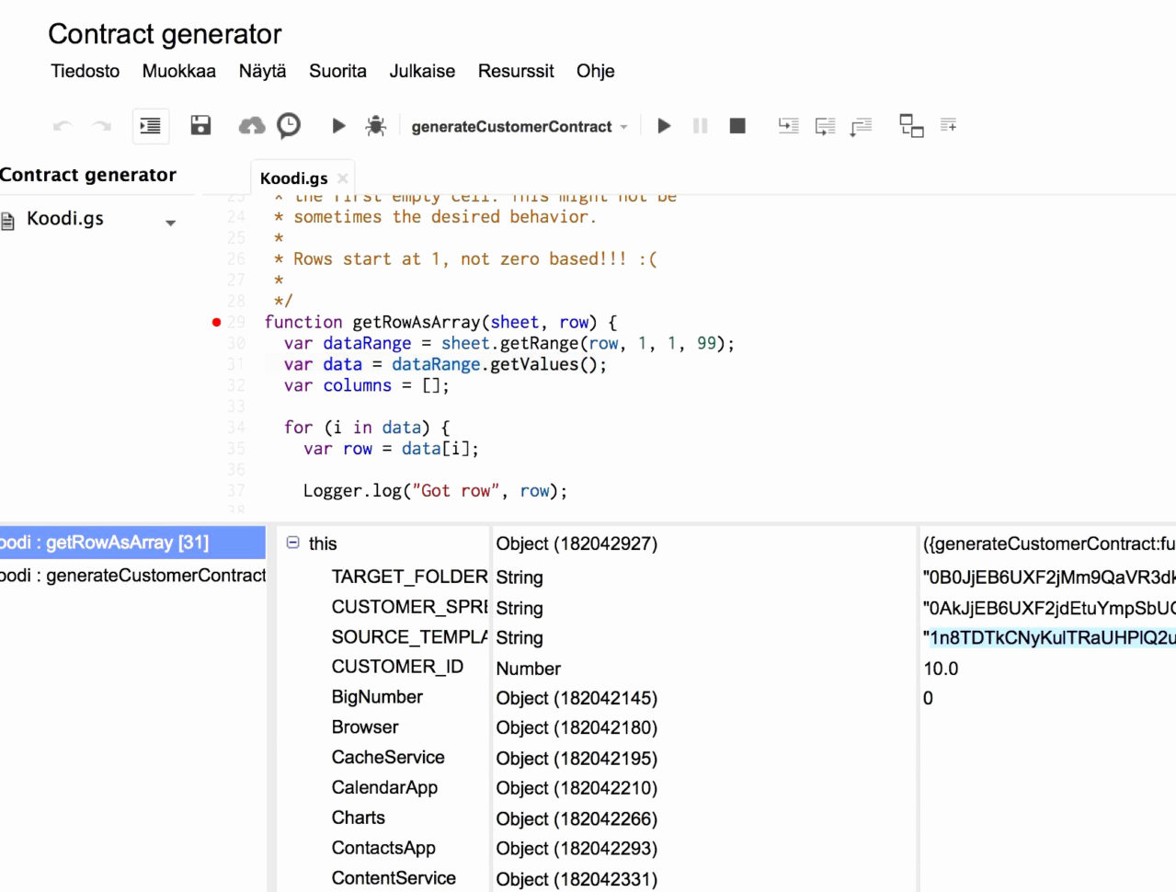Stop the debugger with the square icon
The image size is (1176, 892).
(x=736, y=126)
